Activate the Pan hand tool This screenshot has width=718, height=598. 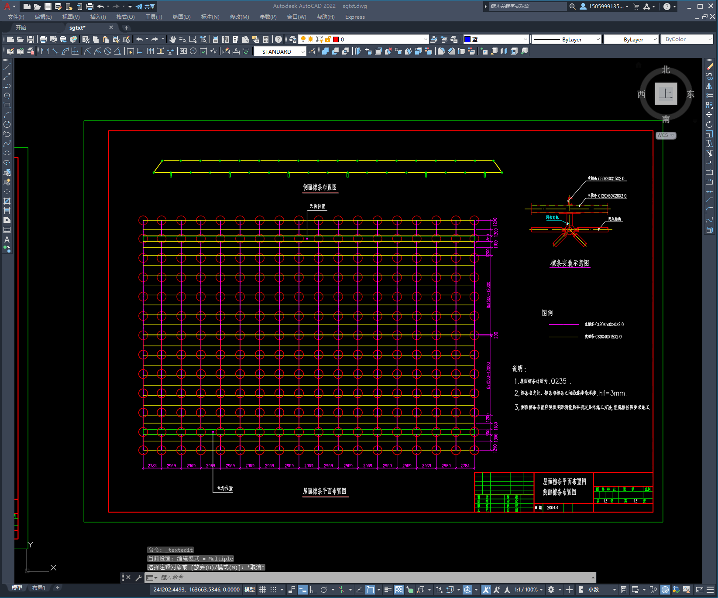tap(173, 39)
